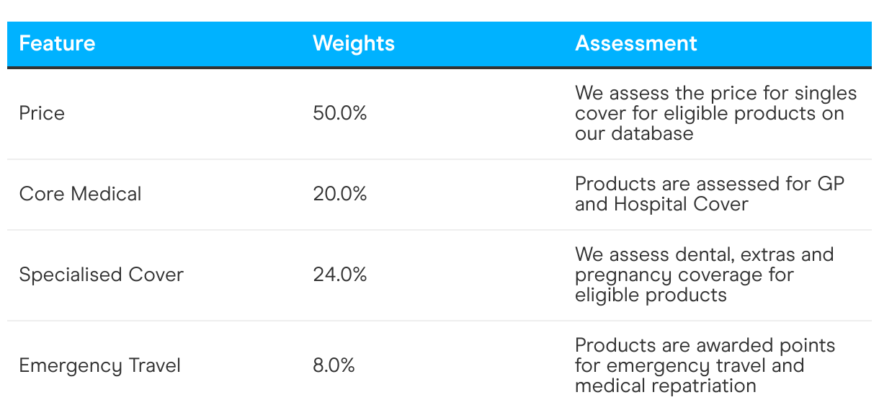Click the "medical repatriation" text
Image resolution: width=879 pixels, height=418 pixels.
click(665, 386)
